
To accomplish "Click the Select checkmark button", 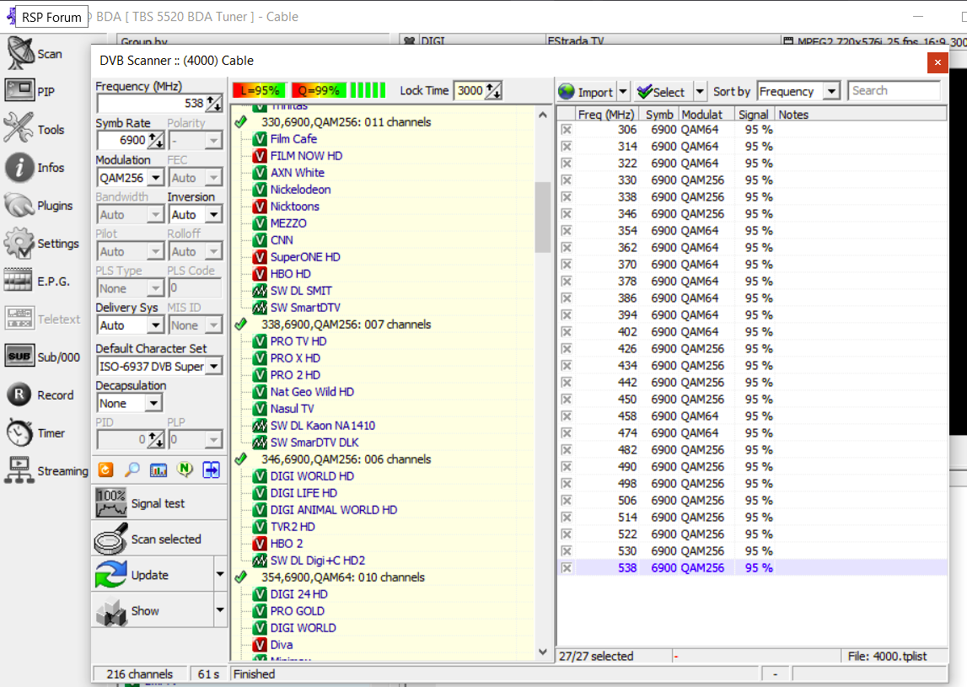I will click(661, 92).
